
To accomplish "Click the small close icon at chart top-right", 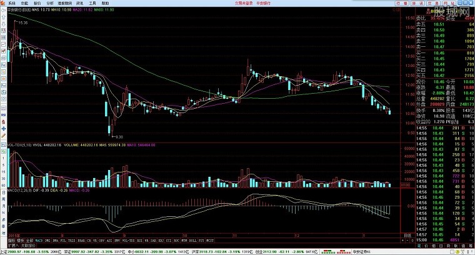I will tap(397, 10).
